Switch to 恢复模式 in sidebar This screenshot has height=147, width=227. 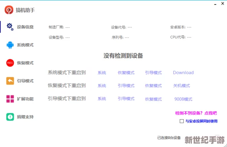(25, 63)
